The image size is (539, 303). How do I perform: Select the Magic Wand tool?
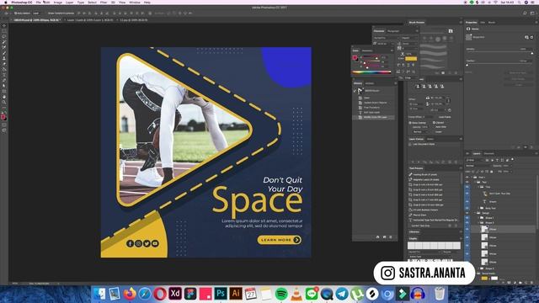pyautogui.click(x=4, y=42)
